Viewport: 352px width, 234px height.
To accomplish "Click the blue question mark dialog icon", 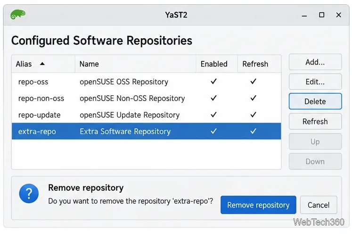I will [x=29, y=193].
